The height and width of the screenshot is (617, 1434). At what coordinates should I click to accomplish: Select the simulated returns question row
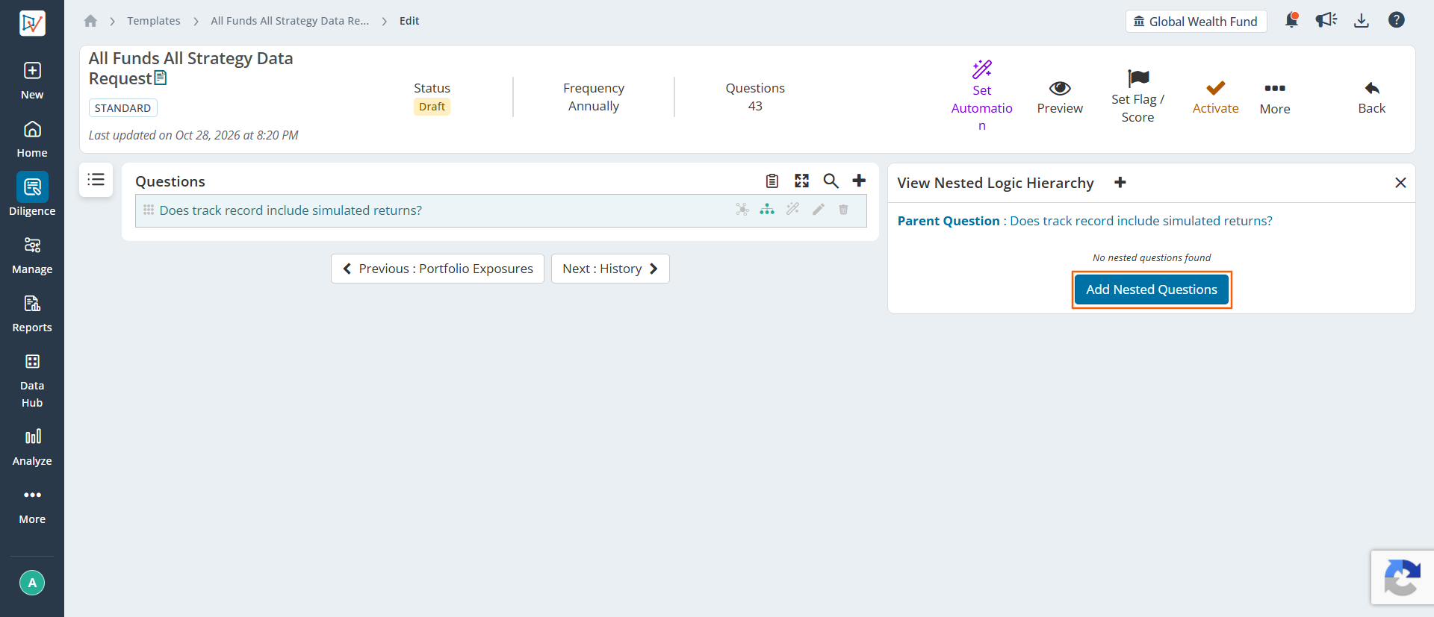point(501,210)
